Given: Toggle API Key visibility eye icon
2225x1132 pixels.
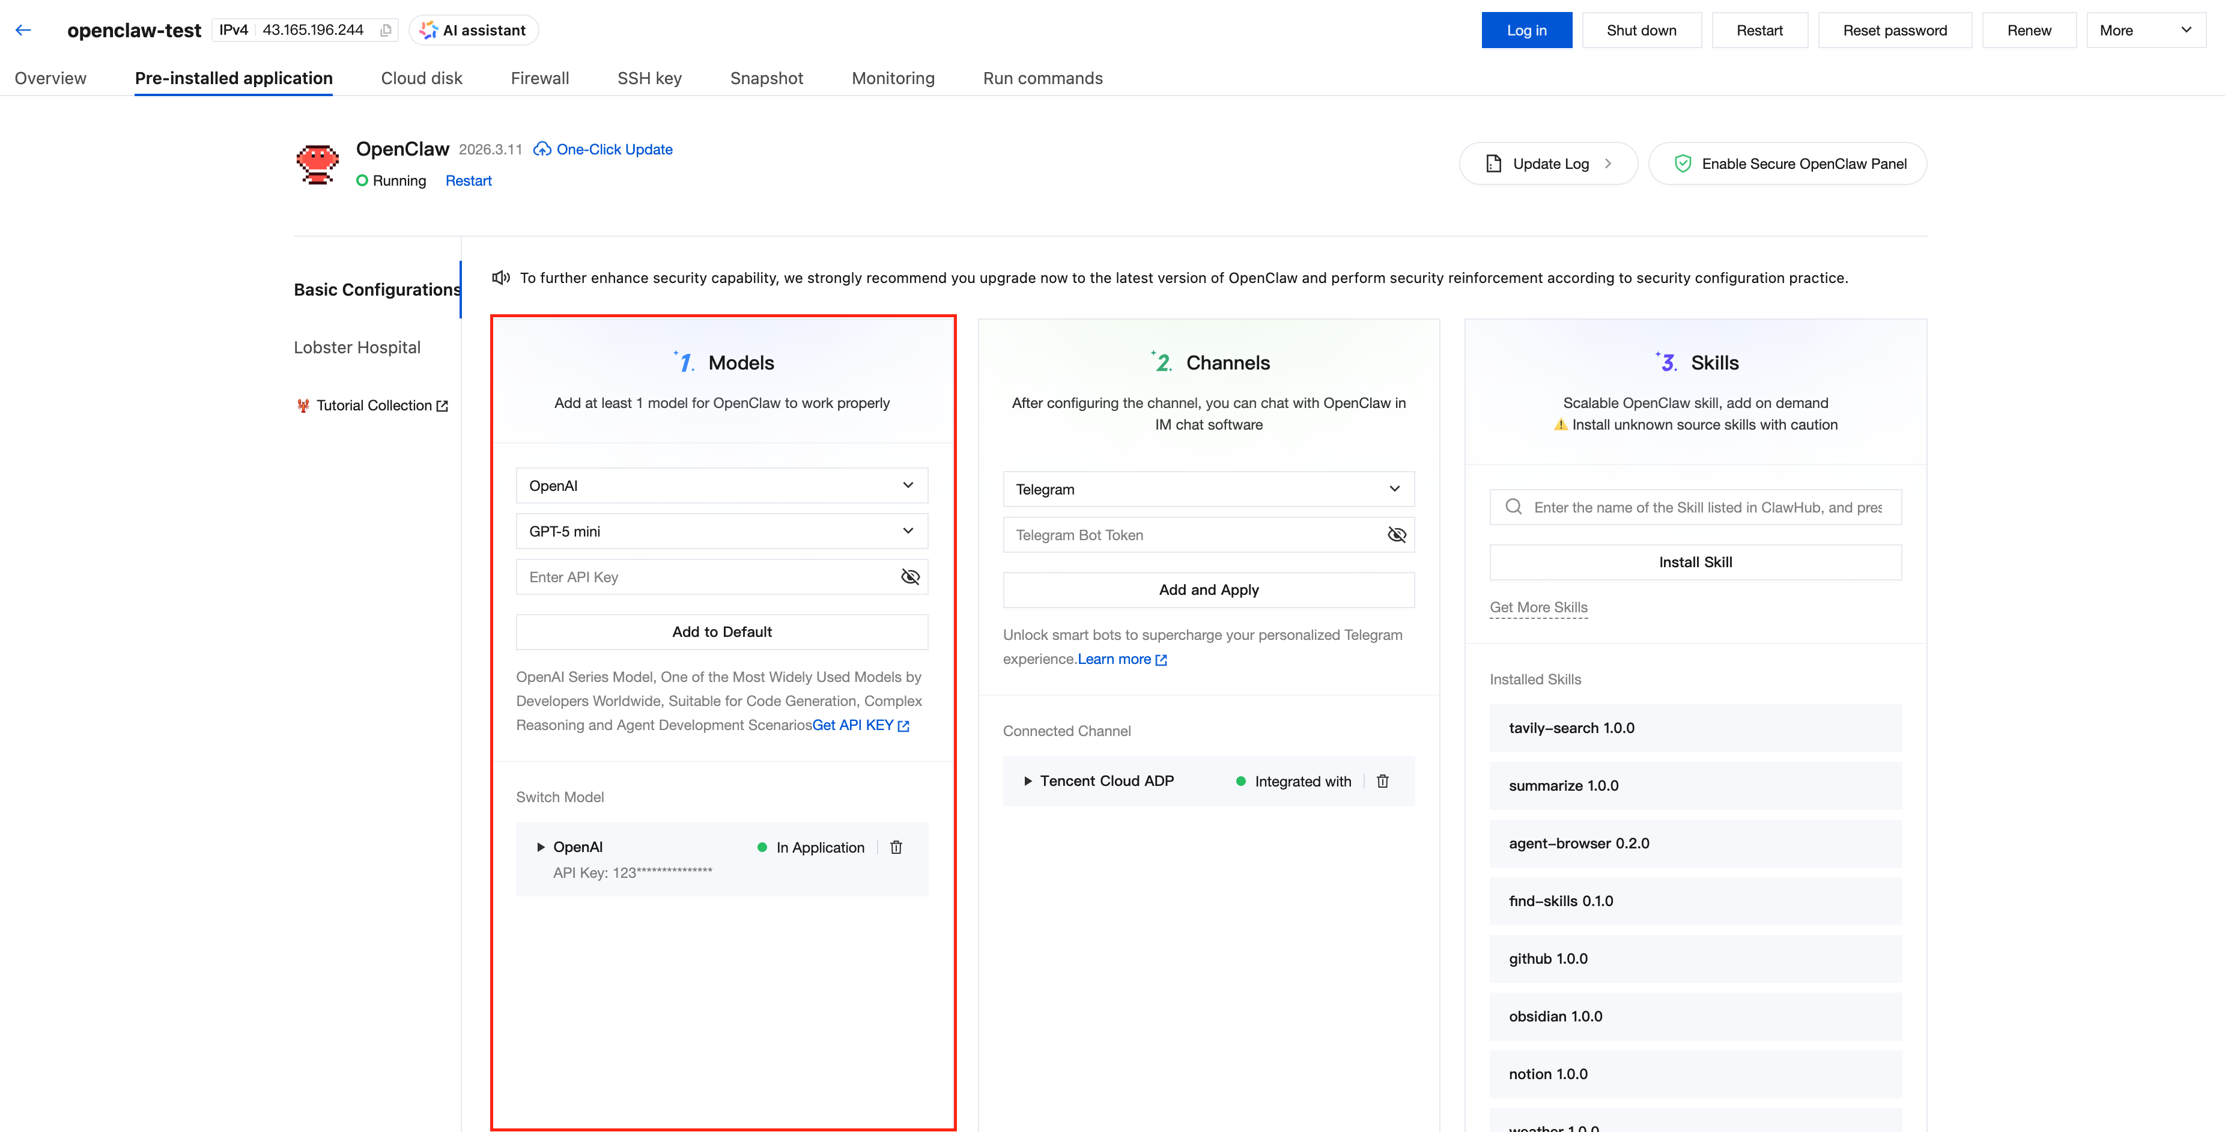Looking at the screenshot, I should point(909,576).
